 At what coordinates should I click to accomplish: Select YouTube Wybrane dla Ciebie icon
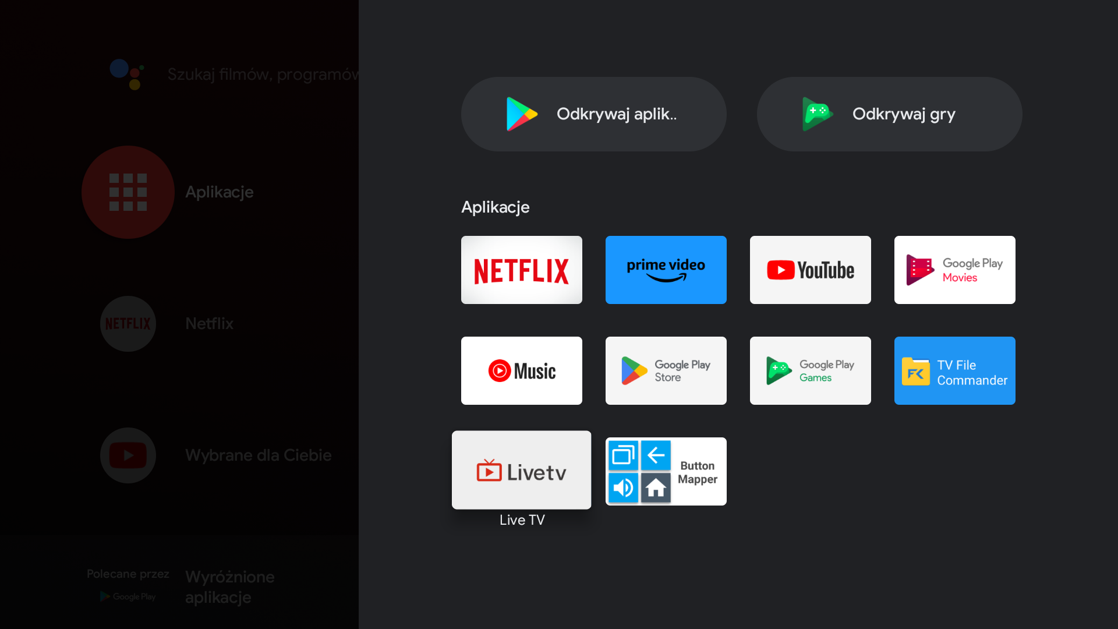pos(128,455)
